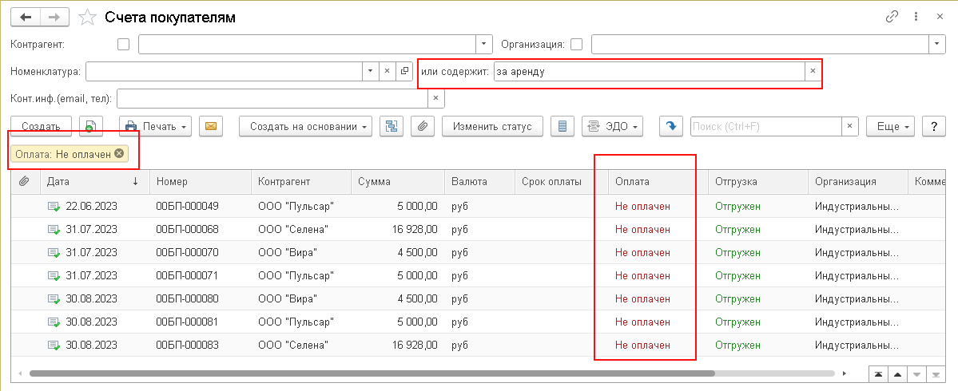Sort by the Отгрузка column header
The height and width of the screenshot is (391, 958).
[758, 181]
